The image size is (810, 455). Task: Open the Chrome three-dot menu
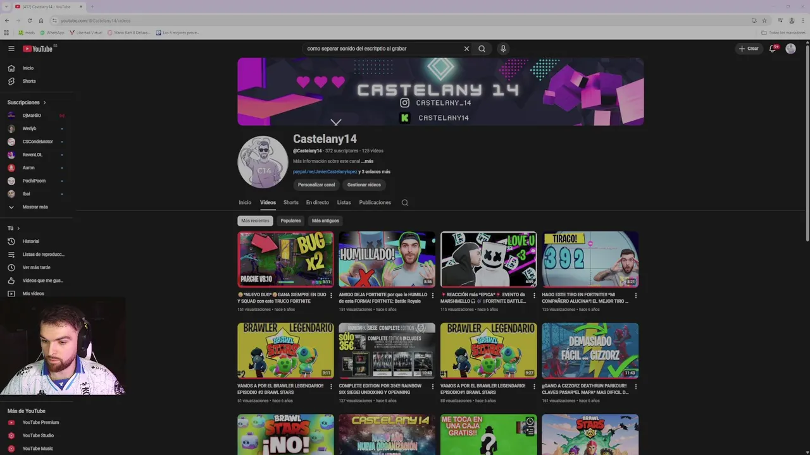tap(802, 20)
